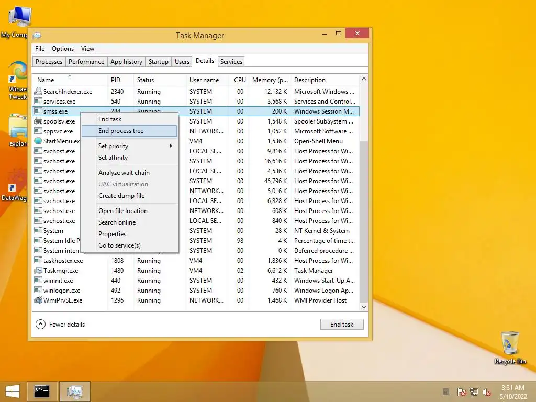This screenshot has width=536, height=402.
Task: Click the 'WMI Provider Host' description
Action: [x=320, y=300]
